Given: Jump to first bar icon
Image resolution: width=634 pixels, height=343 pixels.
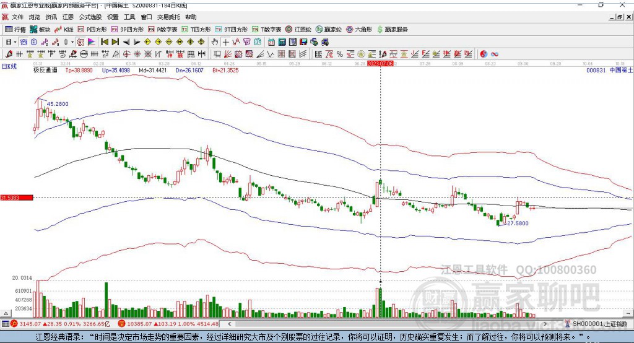Looking at the screenshot, I should point(104,42).
